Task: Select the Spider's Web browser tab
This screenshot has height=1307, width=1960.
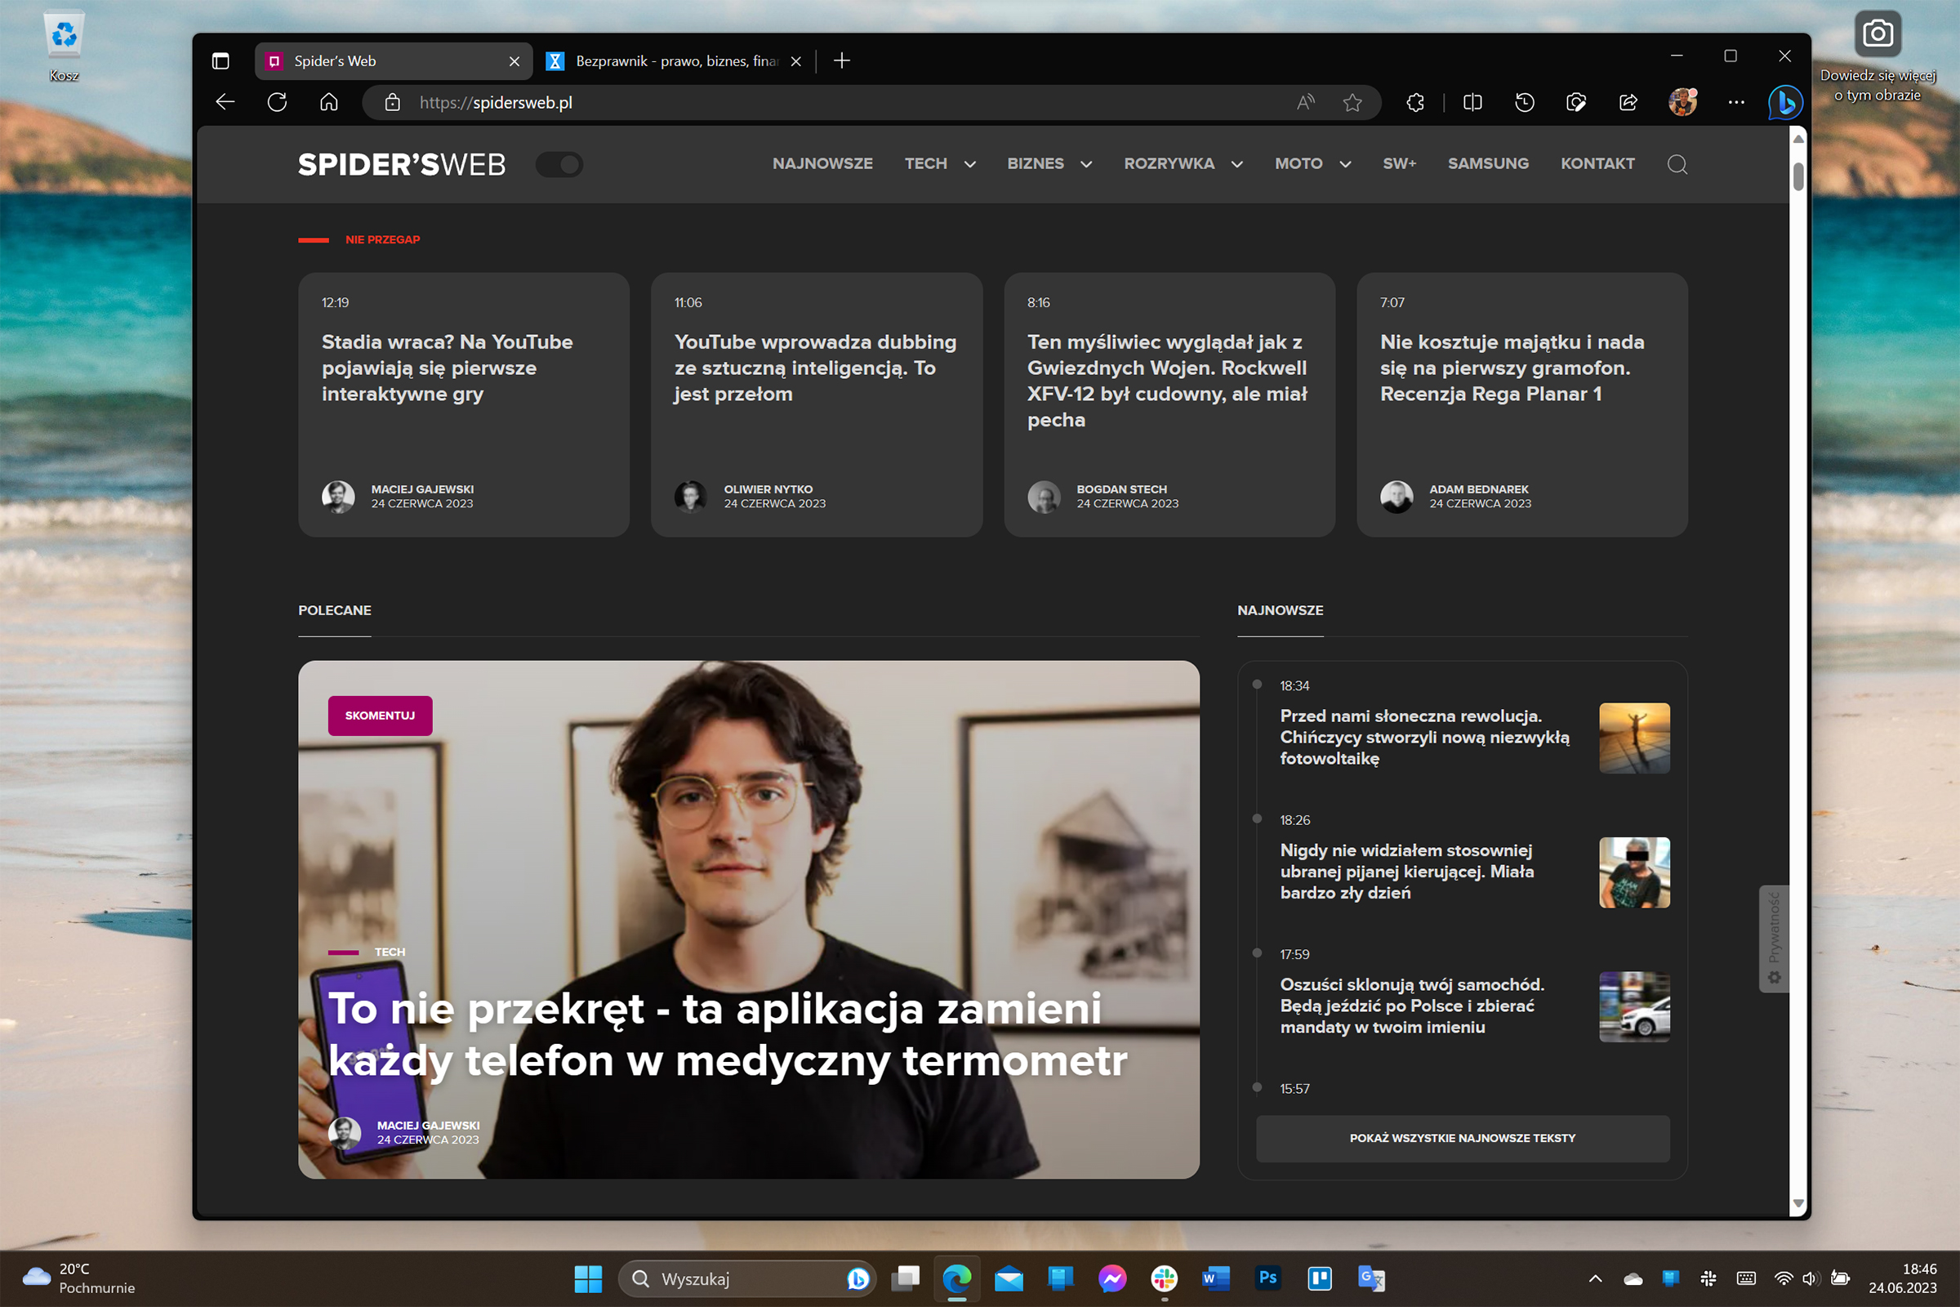Action: (394, 60)
